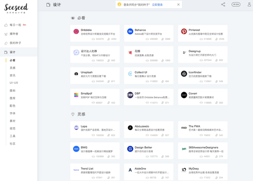Click The FWA logo icon
The image size is (253, 181).
click(x=184, y=128)
